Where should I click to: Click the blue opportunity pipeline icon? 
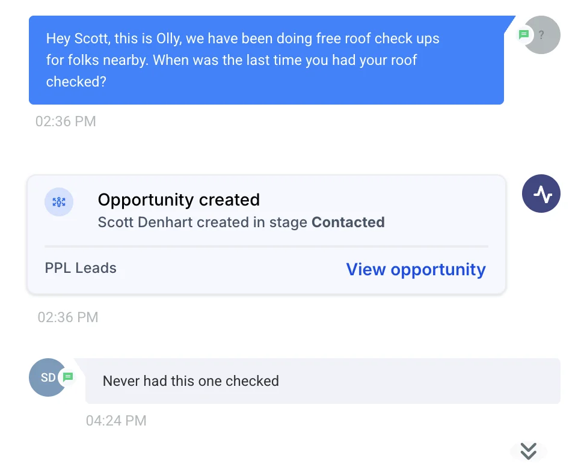59,202
